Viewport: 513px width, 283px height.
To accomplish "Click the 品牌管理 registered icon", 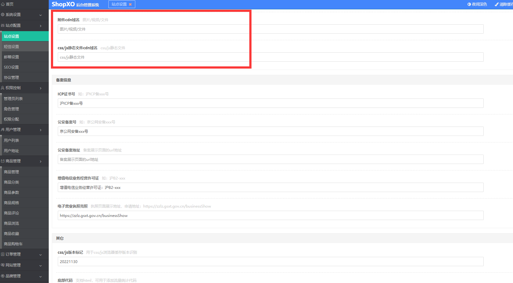I will [x=3, y=276].
